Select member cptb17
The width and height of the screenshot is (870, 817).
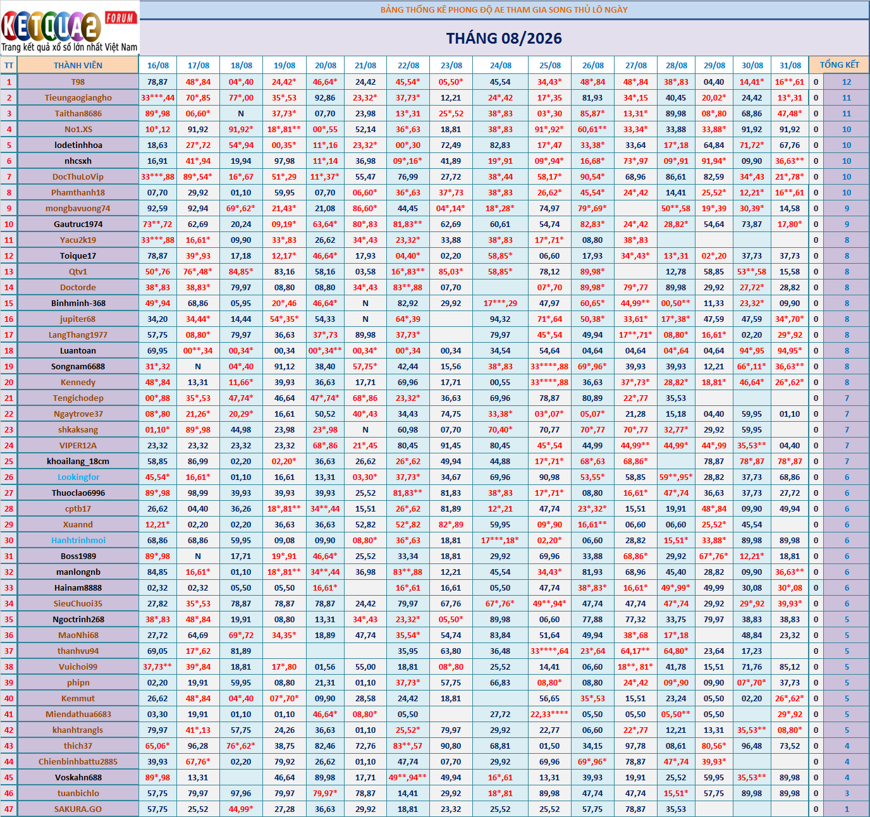78,508
